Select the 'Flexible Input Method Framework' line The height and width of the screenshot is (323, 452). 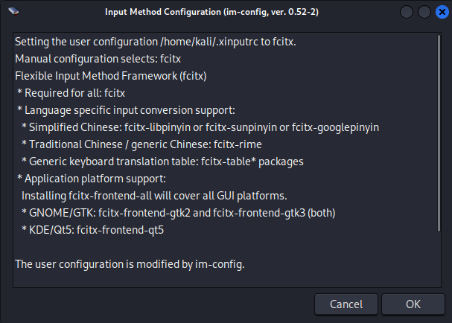110,76
